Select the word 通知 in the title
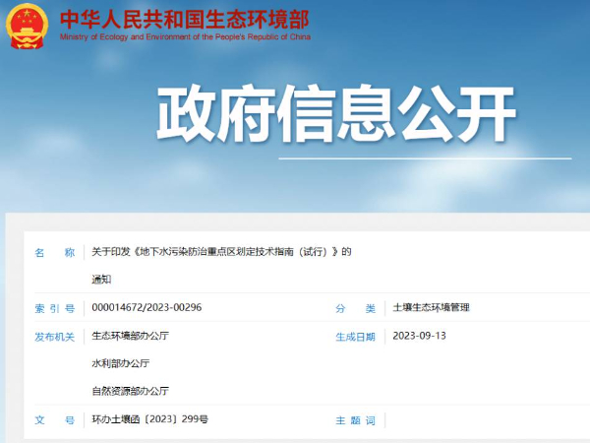 point(101,280)
